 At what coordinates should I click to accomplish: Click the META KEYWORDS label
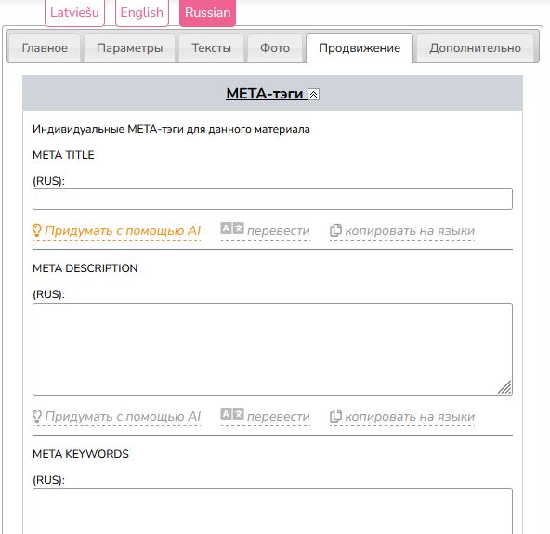(x=81, y=454)
